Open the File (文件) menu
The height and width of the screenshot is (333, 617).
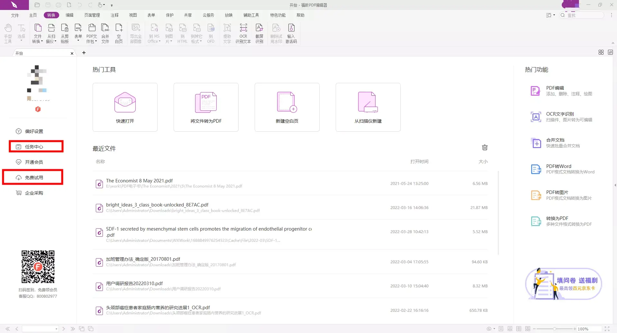coord(15,15)
